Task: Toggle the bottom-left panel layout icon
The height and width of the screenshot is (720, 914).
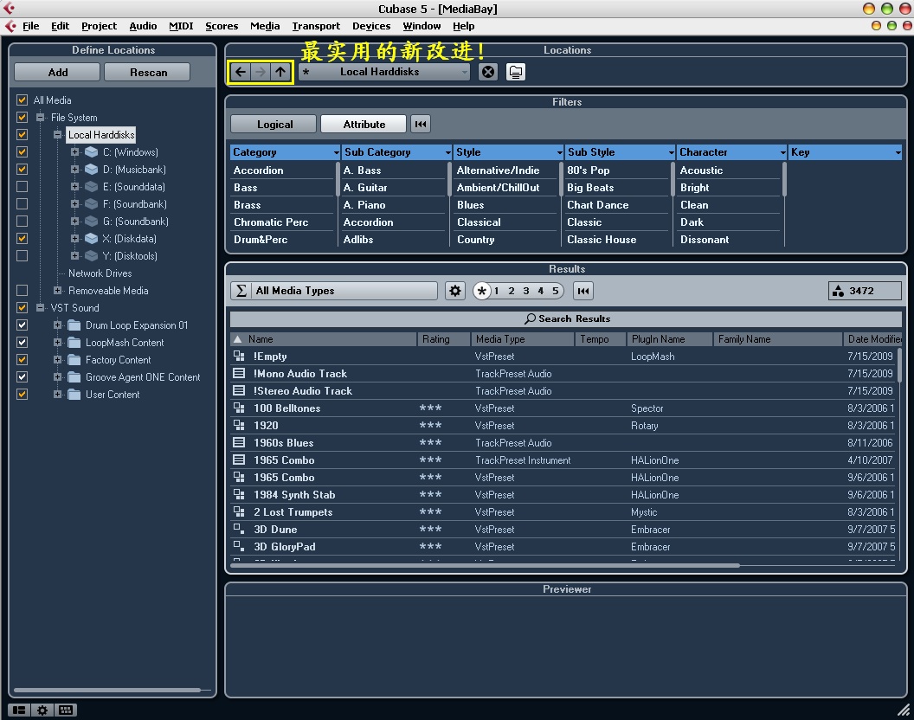Action: [x=19, y=710]
